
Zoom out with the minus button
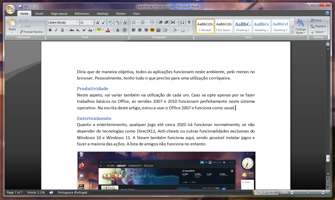[x=292, y=192]
